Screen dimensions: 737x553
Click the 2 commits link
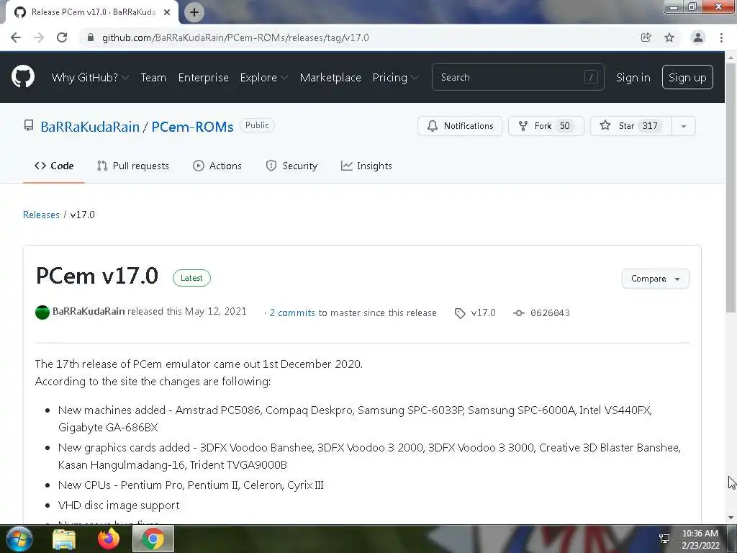pyautogui.click(x=292, y=313)
